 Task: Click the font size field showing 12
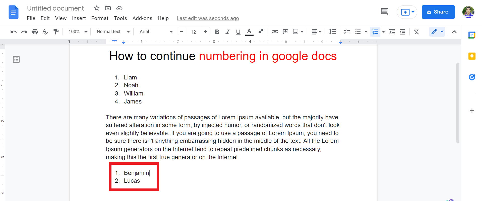[193, 32]
